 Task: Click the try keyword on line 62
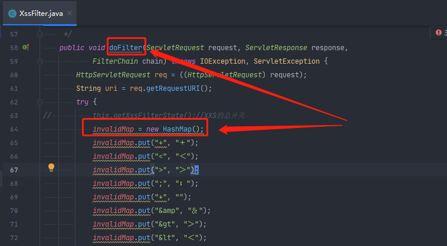coord(82,102)
